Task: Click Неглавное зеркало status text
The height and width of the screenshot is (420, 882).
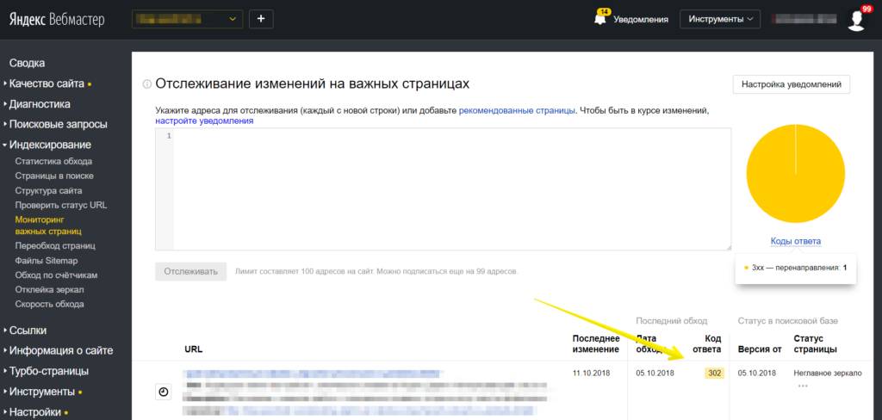Action: [x=828, y=374]
